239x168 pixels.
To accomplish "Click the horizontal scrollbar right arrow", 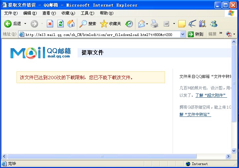I will pos(228,156).
